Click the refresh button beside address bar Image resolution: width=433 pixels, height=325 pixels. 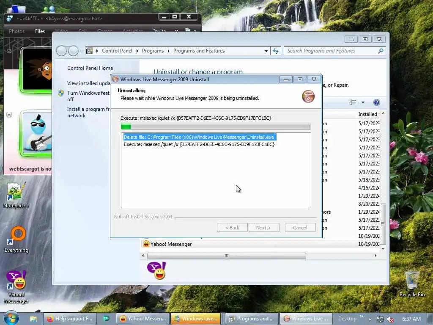(x=276, y=51)
